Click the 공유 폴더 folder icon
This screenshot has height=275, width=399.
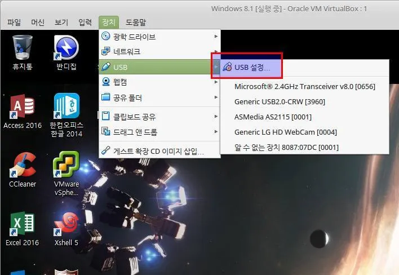105,97
